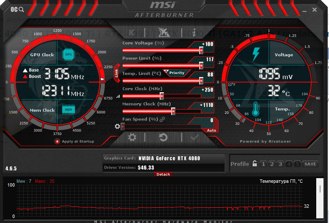Screen dimensions: 329x223
Task: Click the Detach monitor button
Action: click(163, 174)
